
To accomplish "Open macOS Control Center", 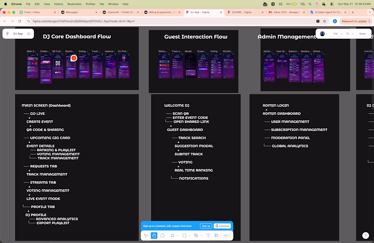I will click(x=332, y=4).
